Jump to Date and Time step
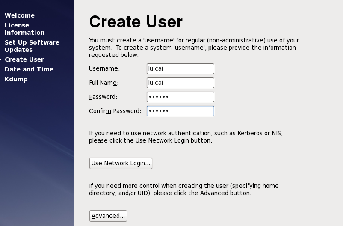Screen dimensions: 343x226 tap(29, 69)
